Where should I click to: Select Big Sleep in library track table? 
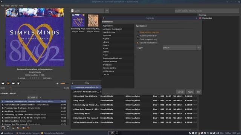134,100
